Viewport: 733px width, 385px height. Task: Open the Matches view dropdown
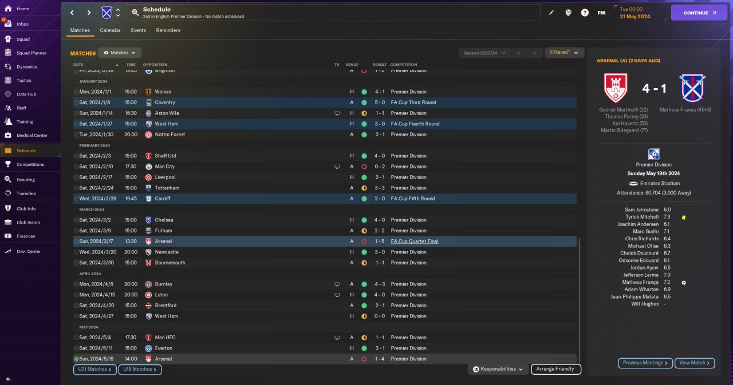(120, 53)
